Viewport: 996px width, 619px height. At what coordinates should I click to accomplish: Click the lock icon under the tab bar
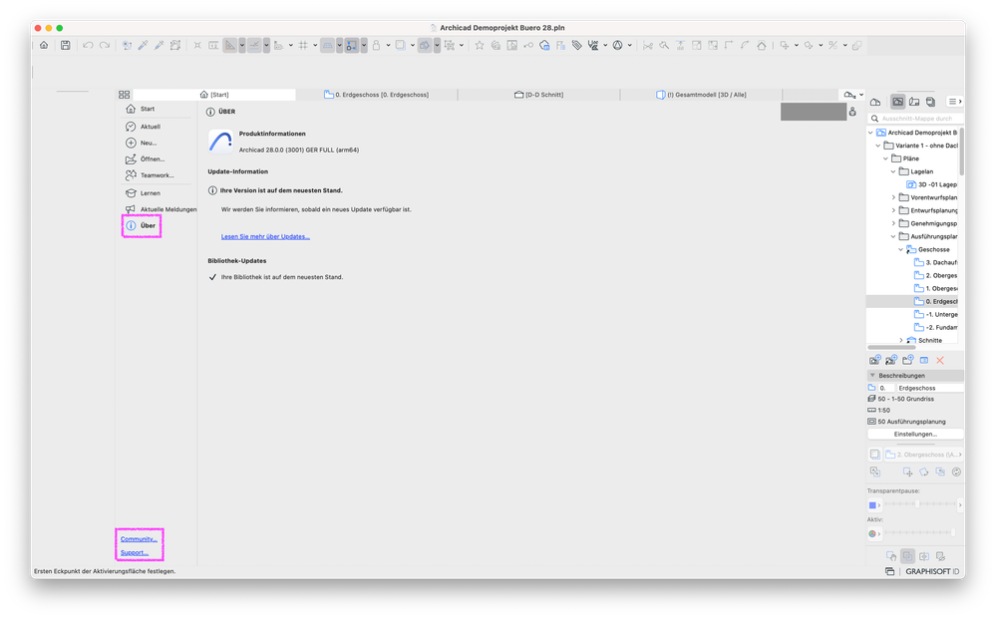point(852,112)
